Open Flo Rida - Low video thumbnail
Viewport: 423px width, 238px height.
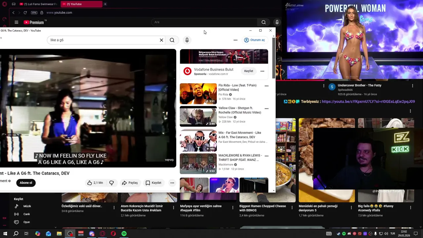[x=198, y=94]
